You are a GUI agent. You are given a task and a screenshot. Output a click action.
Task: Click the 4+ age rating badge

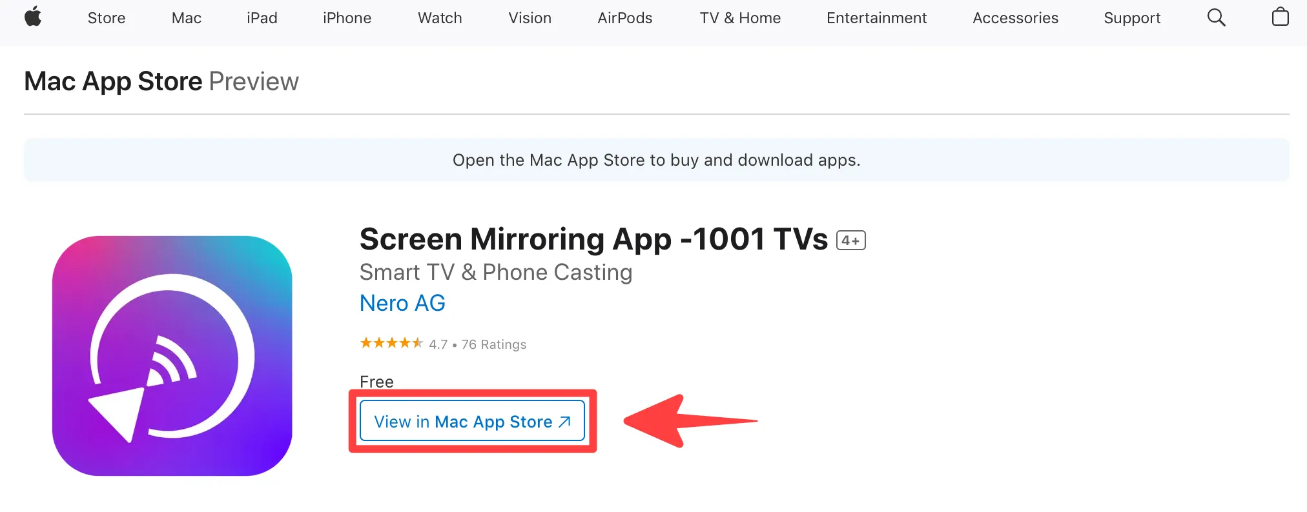pyautogui.click(x=850, y=241)
